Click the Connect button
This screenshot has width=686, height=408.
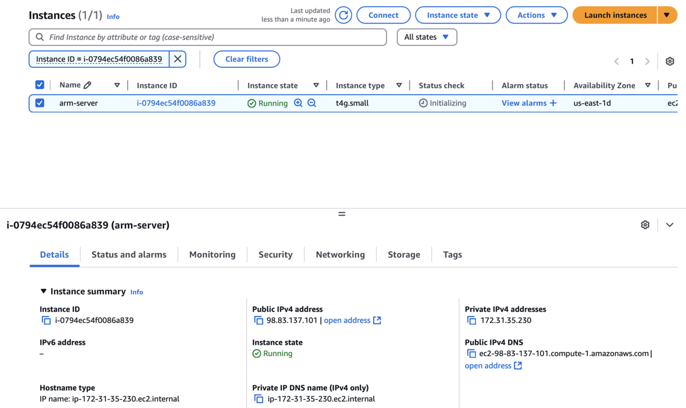pyautogui.click(x=383, y=15)
